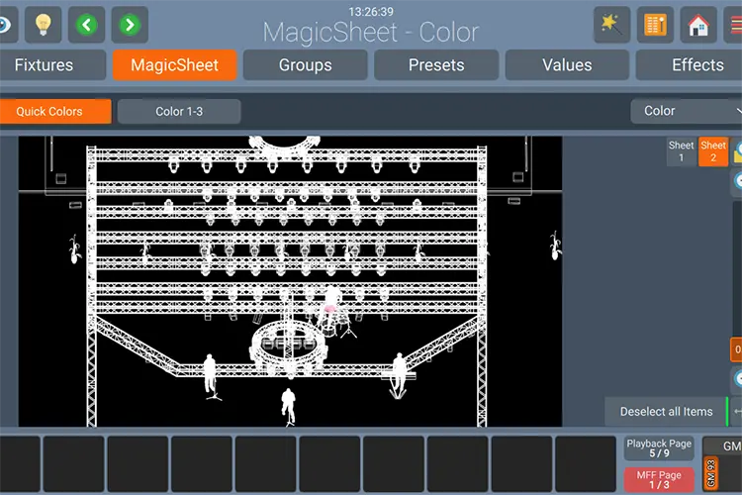Click the orange mixer console icon
This screenshot has width=742, height=495.
coord(655,25)
